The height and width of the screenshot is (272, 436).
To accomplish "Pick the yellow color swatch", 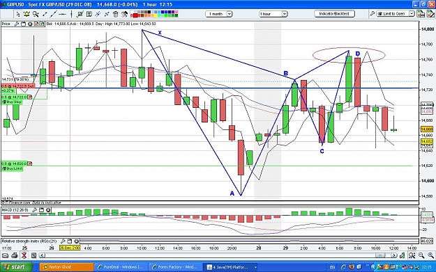I will (156, 15).
